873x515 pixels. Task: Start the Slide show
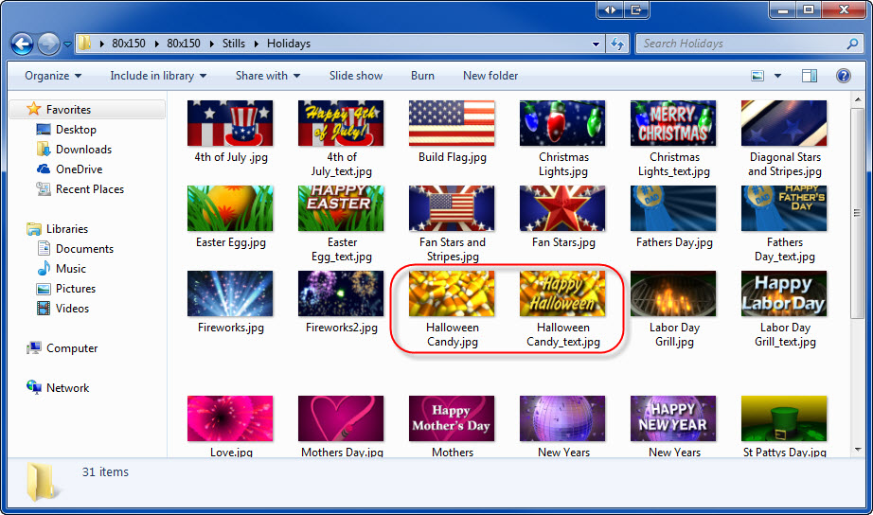pyautogui.click(x=356, y=76)
